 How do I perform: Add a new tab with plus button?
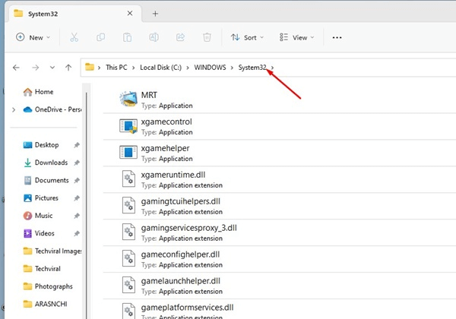click(x=155, y=14)
